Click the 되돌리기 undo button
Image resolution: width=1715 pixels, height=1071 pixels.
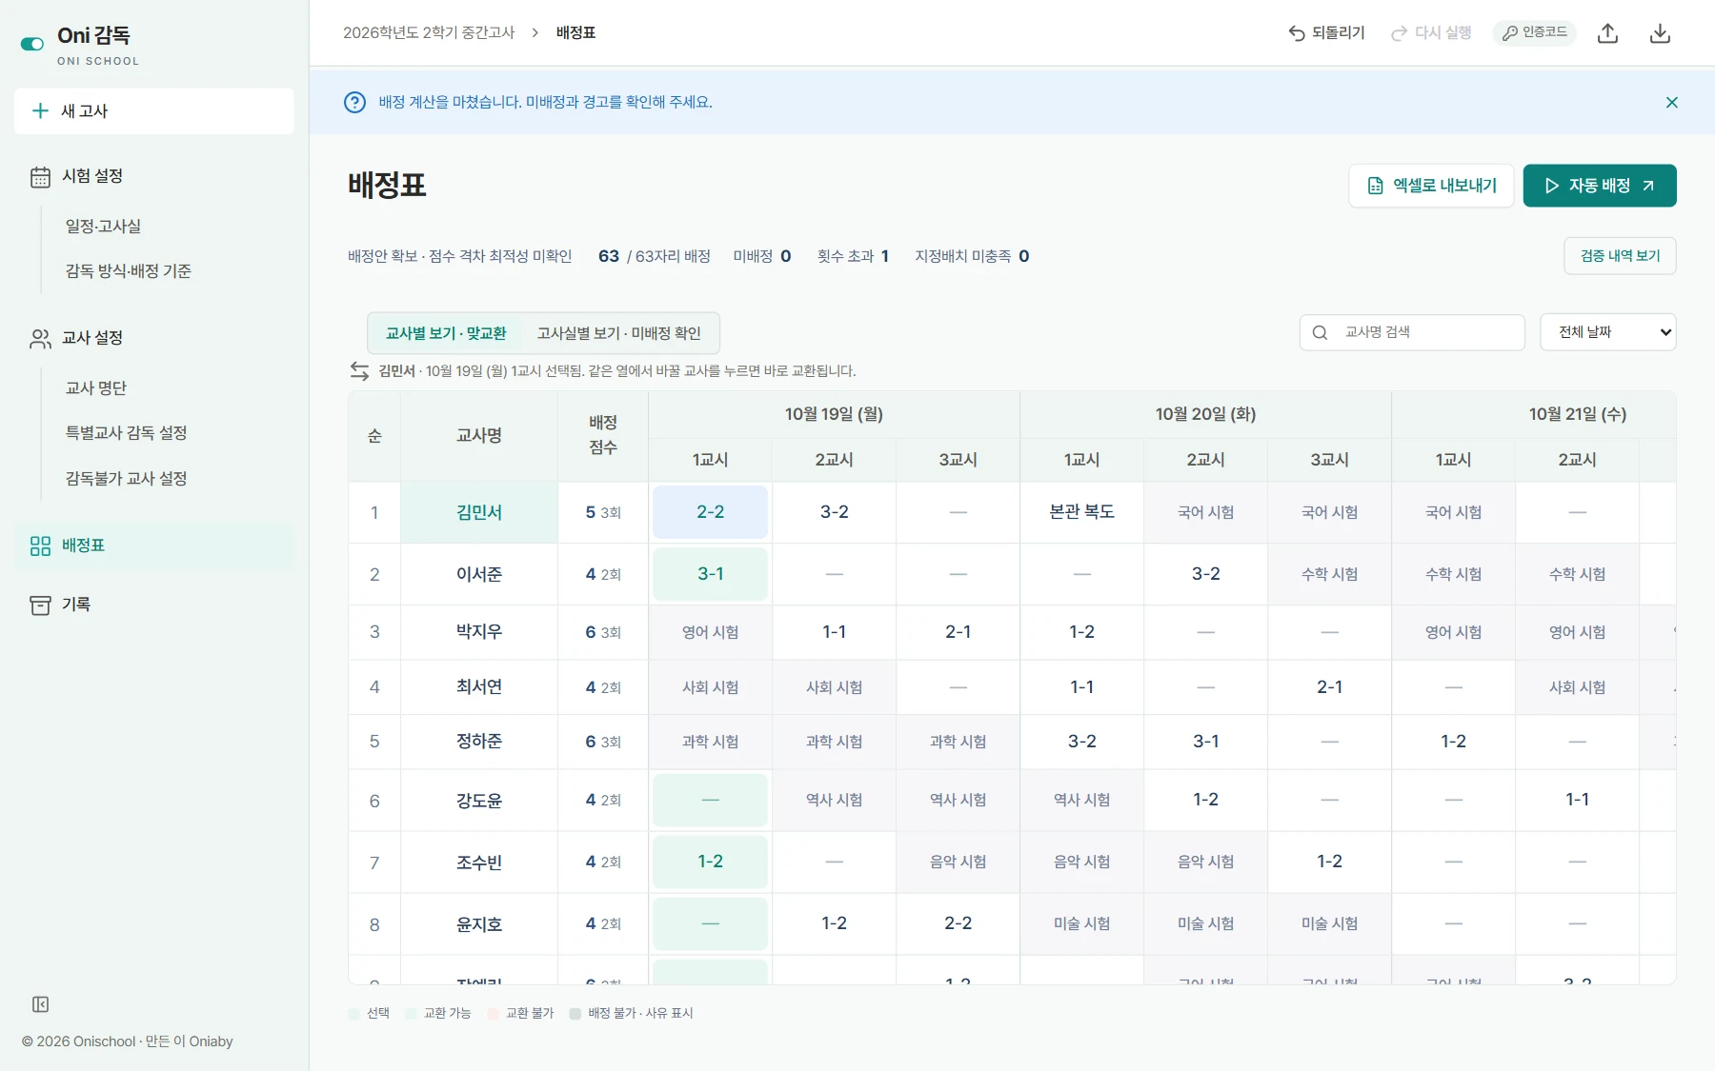pos(1326,33)
